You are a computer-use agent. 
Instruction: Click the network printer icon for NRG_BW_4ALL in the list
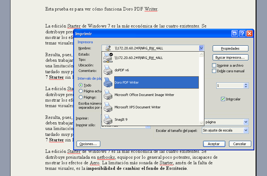click(108, 58)
